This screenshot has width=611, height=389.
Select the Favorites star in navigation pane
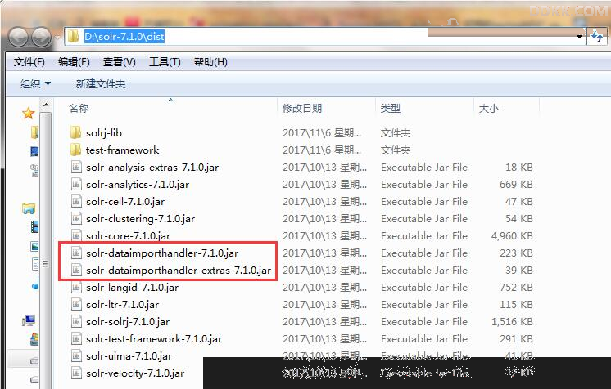pyautogui.click(x=29, y=114)
